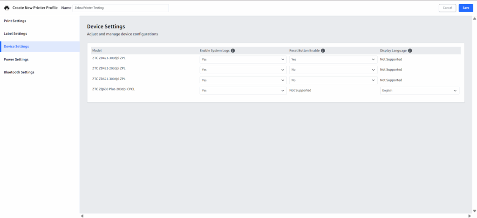This screenshot has height=218, width=477.
Task: Click info icon next to Display Language
Action: click(410, 50)
